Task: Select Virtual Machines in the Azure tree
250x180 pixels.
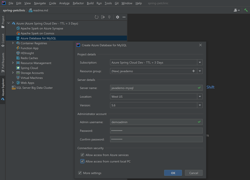Action: tap(32, 78)
